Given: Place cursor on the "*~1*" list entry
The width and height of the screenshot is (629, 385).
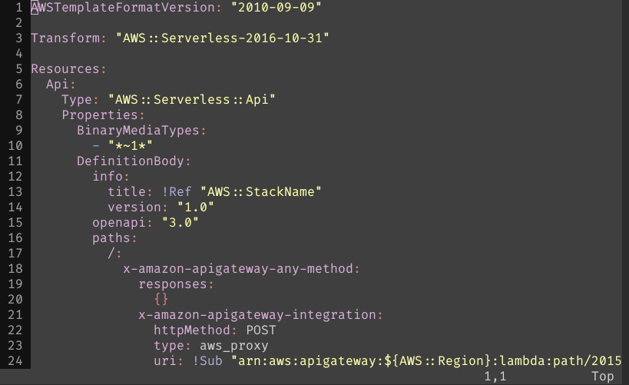Looking at the screenshot, I should (x=131, y=146).
